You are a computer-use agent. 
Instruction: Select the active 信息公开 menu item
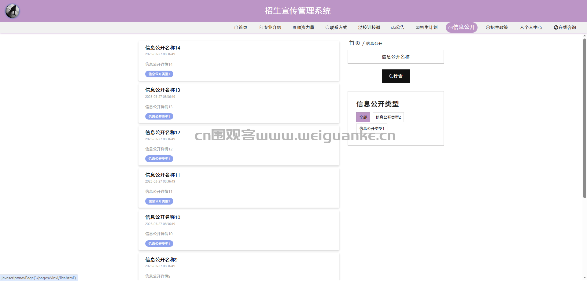(462, 28)
